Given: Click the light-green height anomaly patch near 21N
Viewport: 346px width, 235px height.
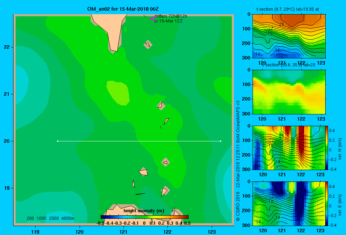Looking at the screenshot, I should [x=118, y=92].
